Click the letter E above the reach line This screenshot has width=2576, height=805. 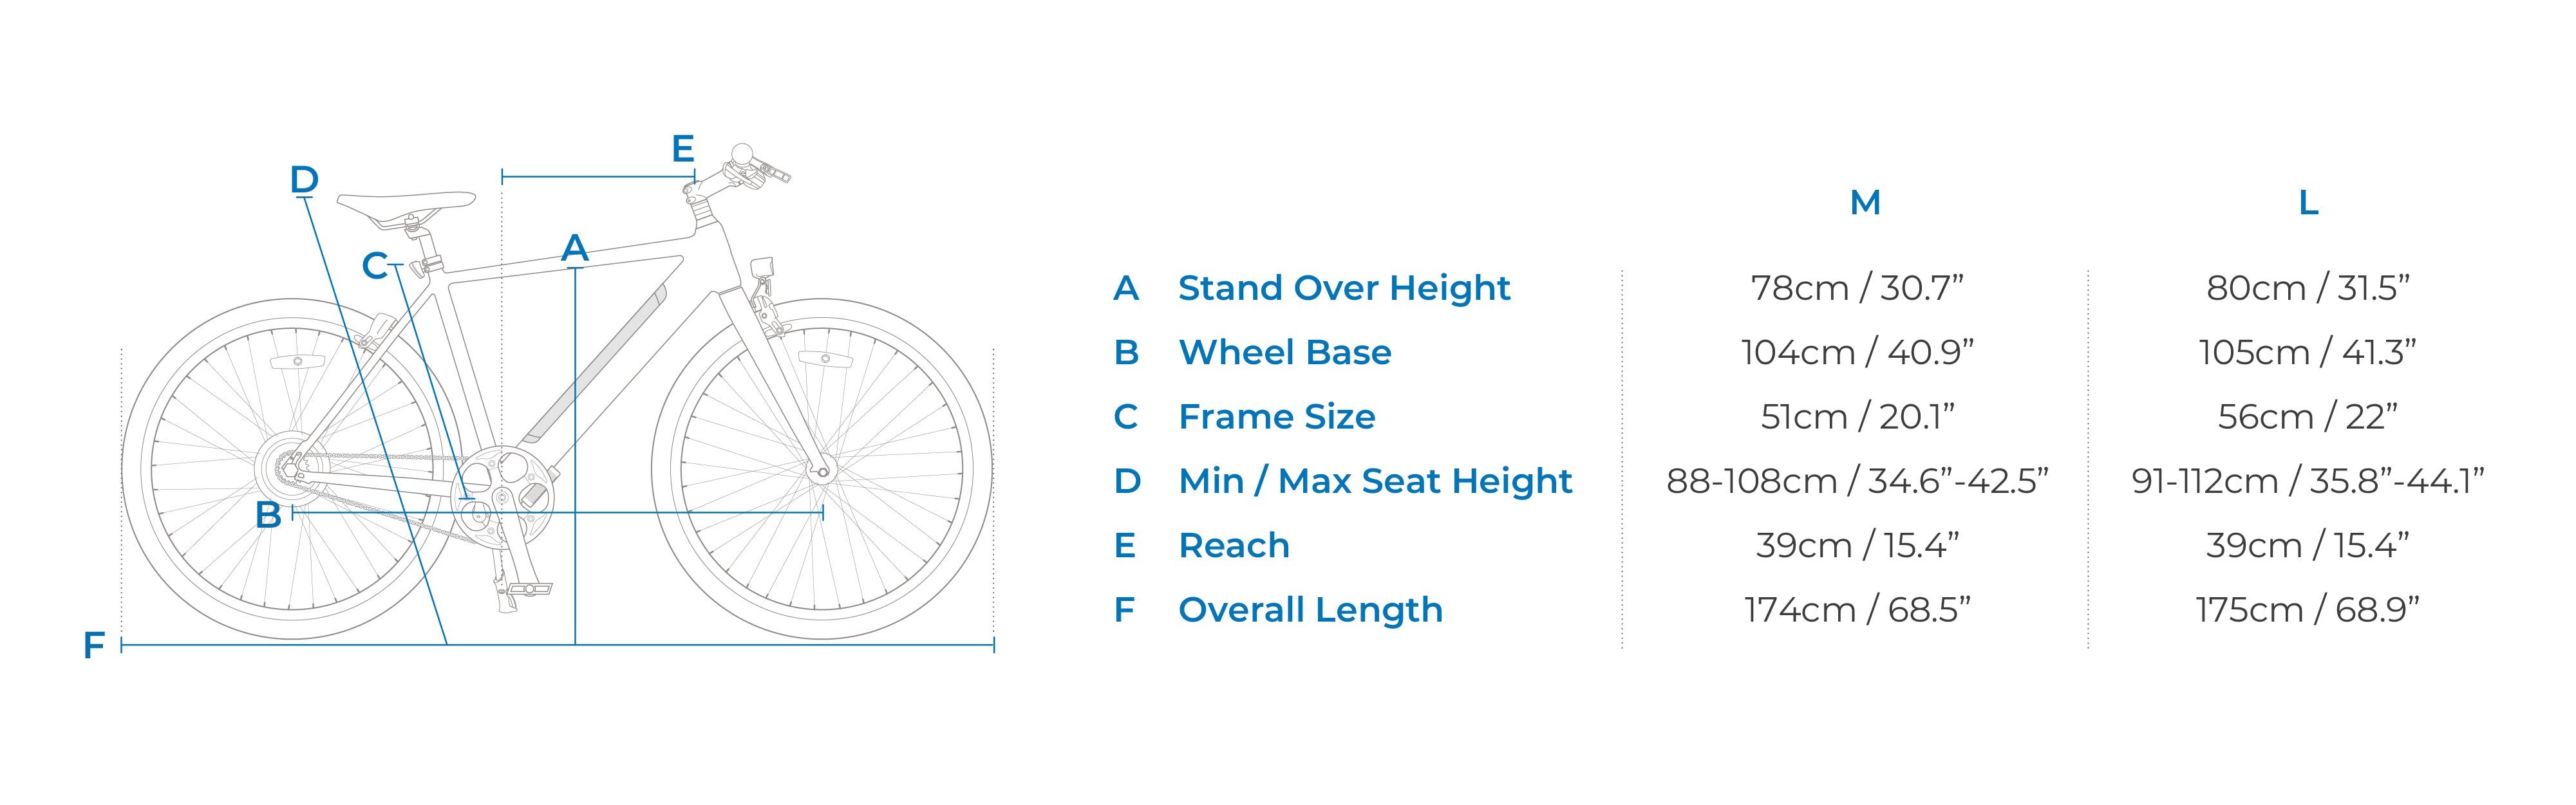pyautogui.click(x=683, y=149)
